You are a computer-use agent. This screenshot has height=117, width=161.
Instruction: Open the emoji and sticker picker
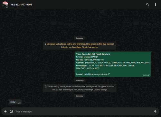pyautogui.click(x=11, y=112)
